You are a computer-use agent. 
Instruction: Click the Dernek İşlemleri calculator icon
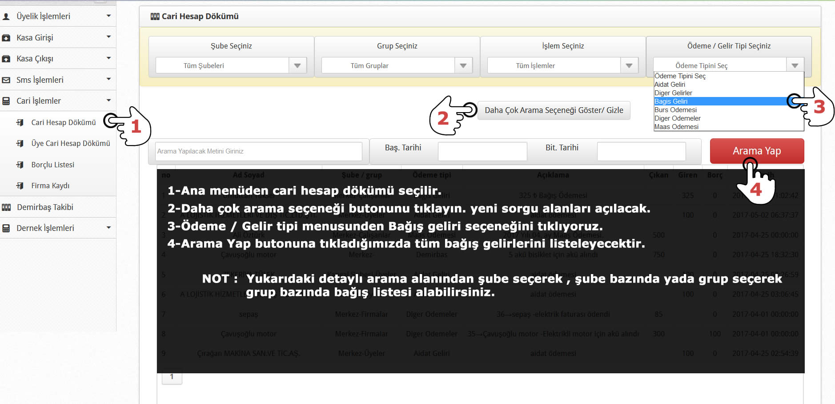(x=6, y=228)
